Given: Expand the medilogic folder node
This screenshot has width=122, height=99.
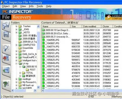Looking at the screenshot, I should point(17,79).
